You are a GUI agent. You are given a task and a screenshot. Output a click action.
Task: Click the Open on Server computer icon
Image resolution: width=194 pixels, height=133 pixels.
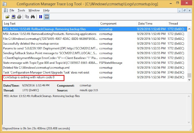(13, 17)
